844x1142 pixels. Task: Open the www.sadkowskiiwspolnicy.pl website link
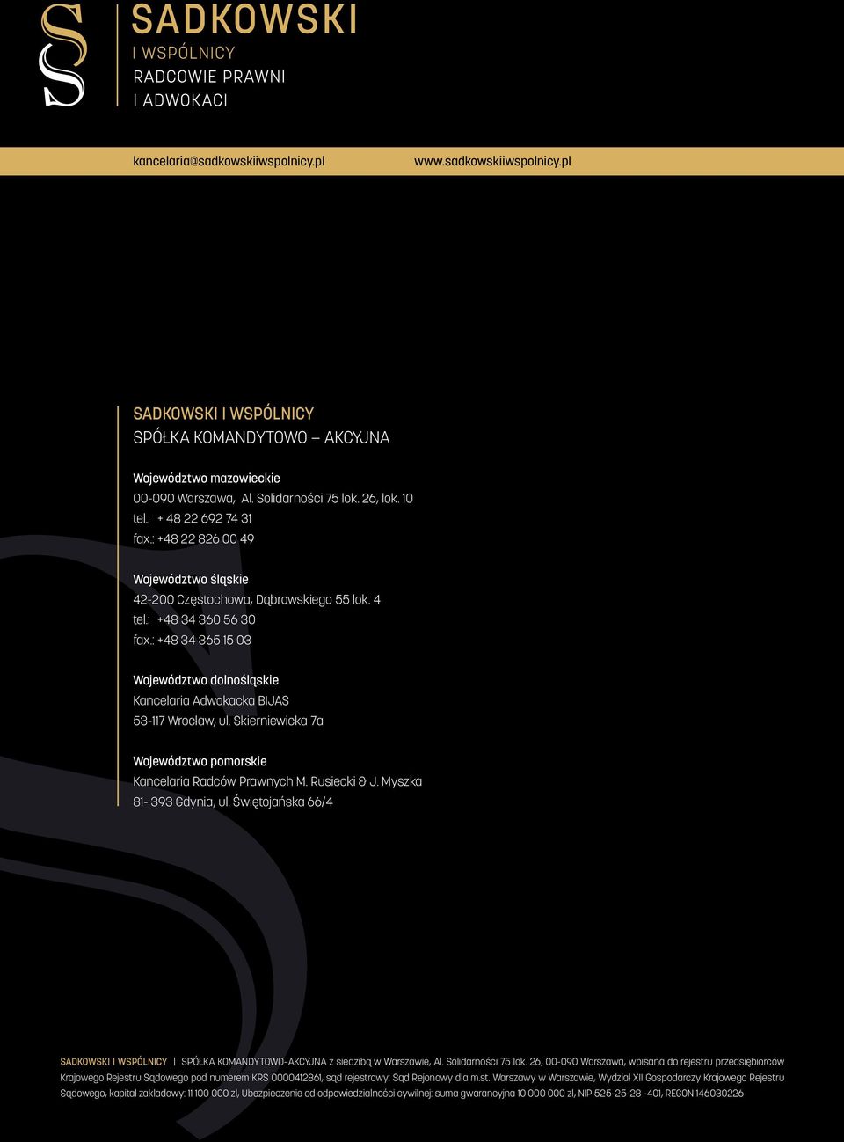click(492, 161)
